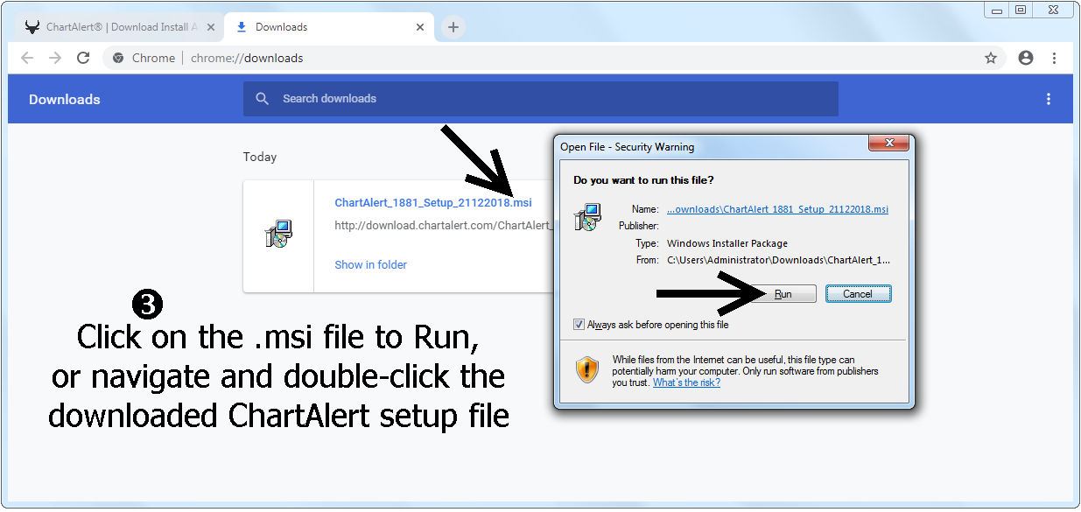This screenshot has width=1081, height=512.
Task: Click the Cancel button in the dialog
Action: pyautogui.click(x=858, y=294)
